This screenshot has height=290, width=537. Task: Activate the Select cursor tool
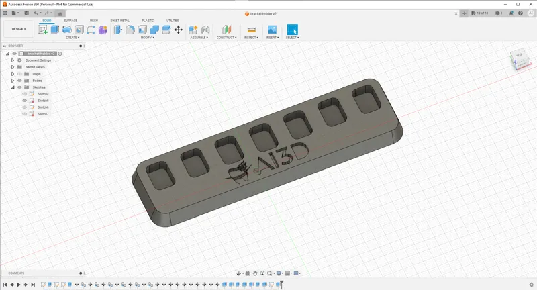[x=293, y=30]
